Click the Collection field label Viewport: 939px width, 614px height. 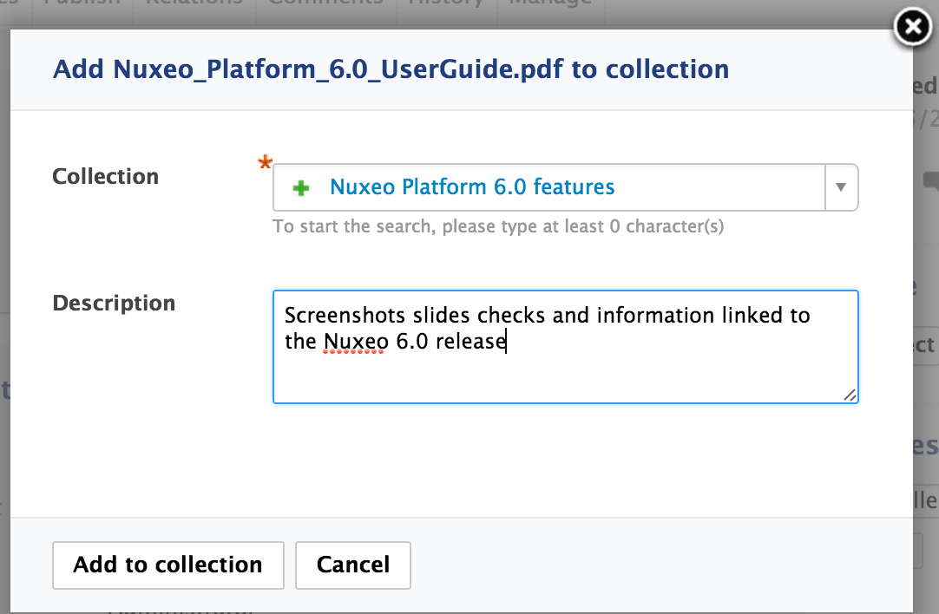[105, 177]
